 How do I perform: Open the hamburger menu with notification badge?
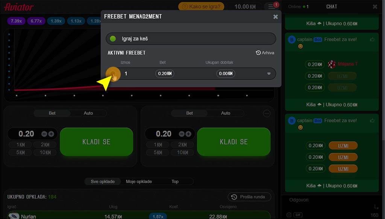[x=271, y=6]
